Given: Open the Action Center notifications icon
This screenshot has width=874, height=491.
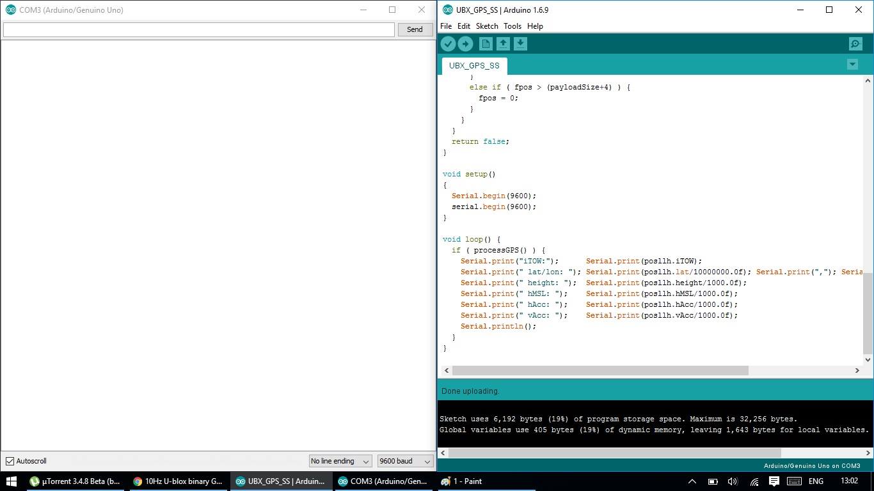Looking at the screenshot, I should 774,481.
